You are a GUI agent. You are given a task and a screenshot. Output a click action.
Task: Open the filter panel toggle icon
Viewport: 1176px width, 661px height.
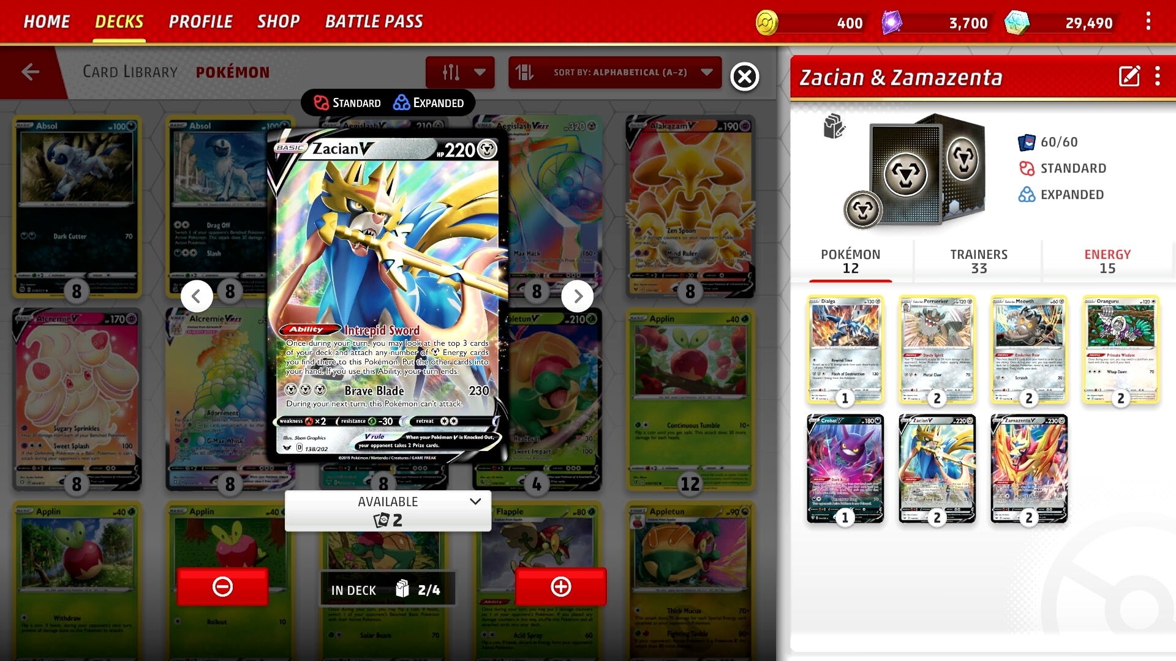450,73
